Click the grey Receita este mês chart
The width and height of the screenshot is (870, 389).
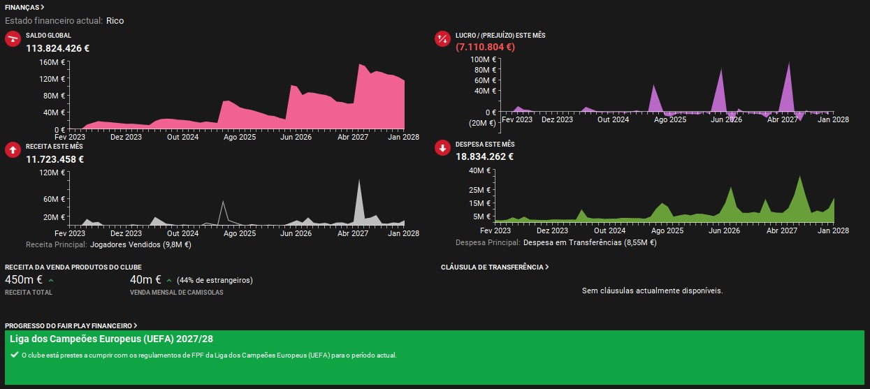(x=238, y=200)
